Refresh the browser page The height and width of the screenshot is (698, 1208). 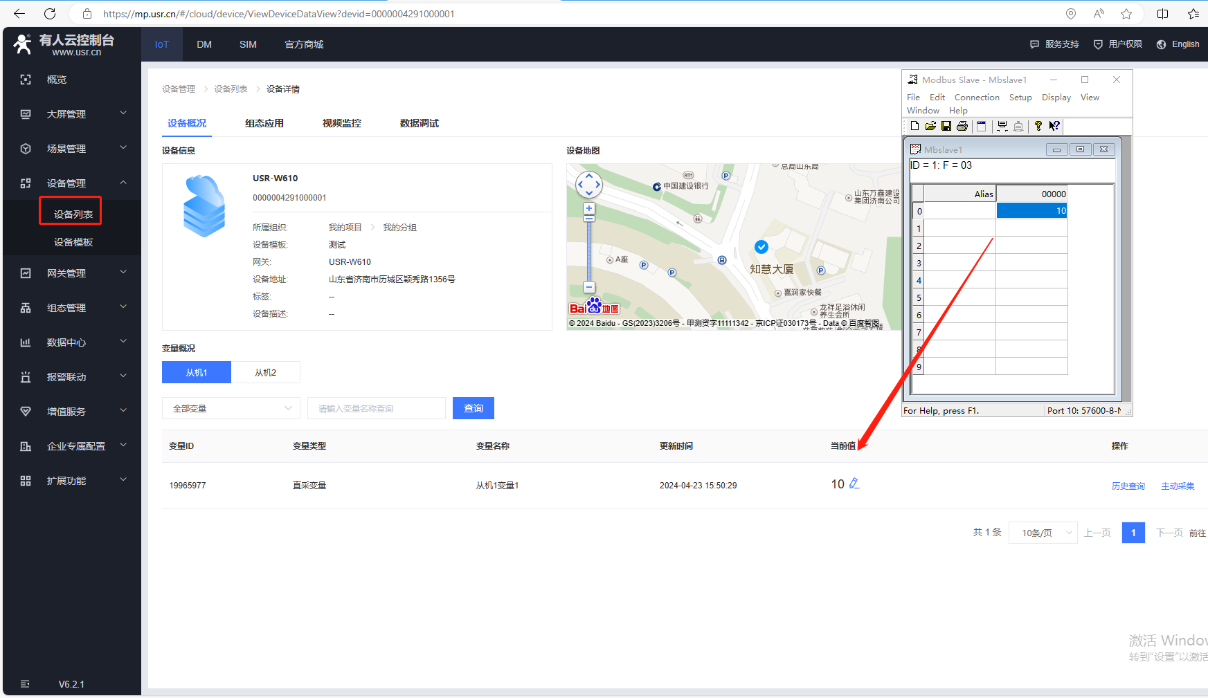50,14
